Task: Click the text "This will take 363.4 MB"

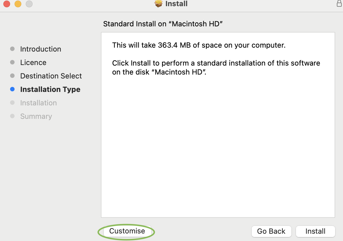Action: [x=152, y=45]
